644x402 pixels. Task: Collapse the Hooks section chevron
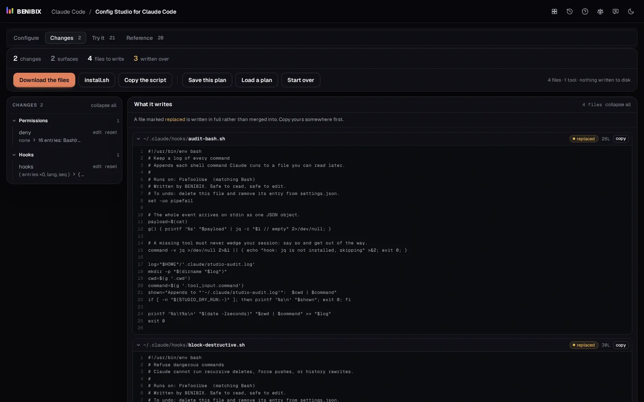[x=14, y=155]
